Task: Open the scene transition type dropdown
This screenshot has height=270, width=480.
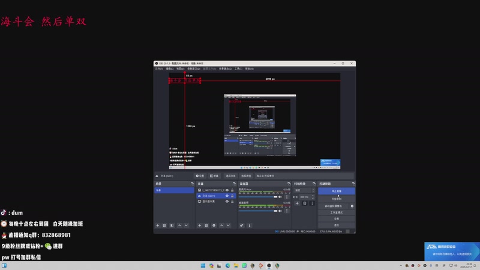Action: point(304,190)
